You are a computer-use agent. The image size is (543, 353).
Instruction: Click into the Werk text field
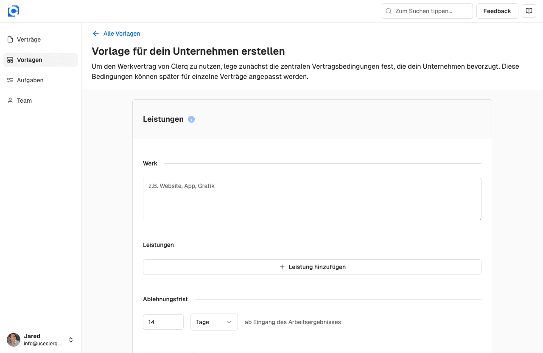point(312,199)
